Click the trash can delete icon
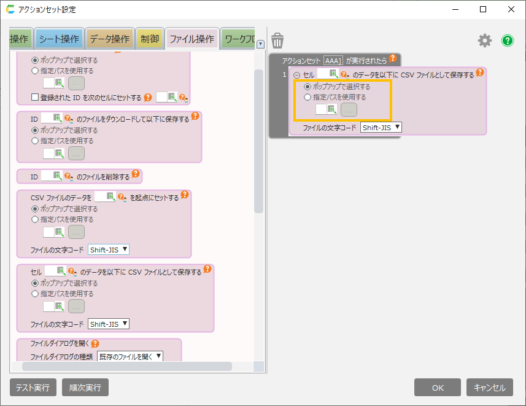 277,41
